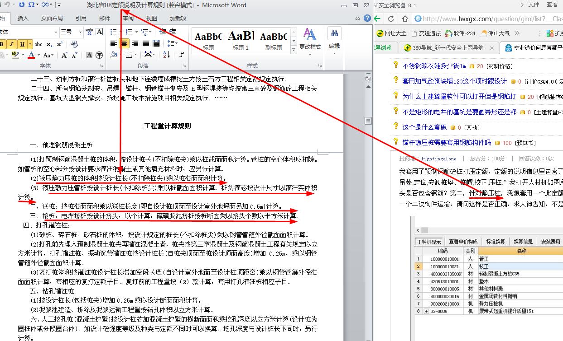Click the Borders icon
This screenshot has width=563, height=341.
(129, 55)
